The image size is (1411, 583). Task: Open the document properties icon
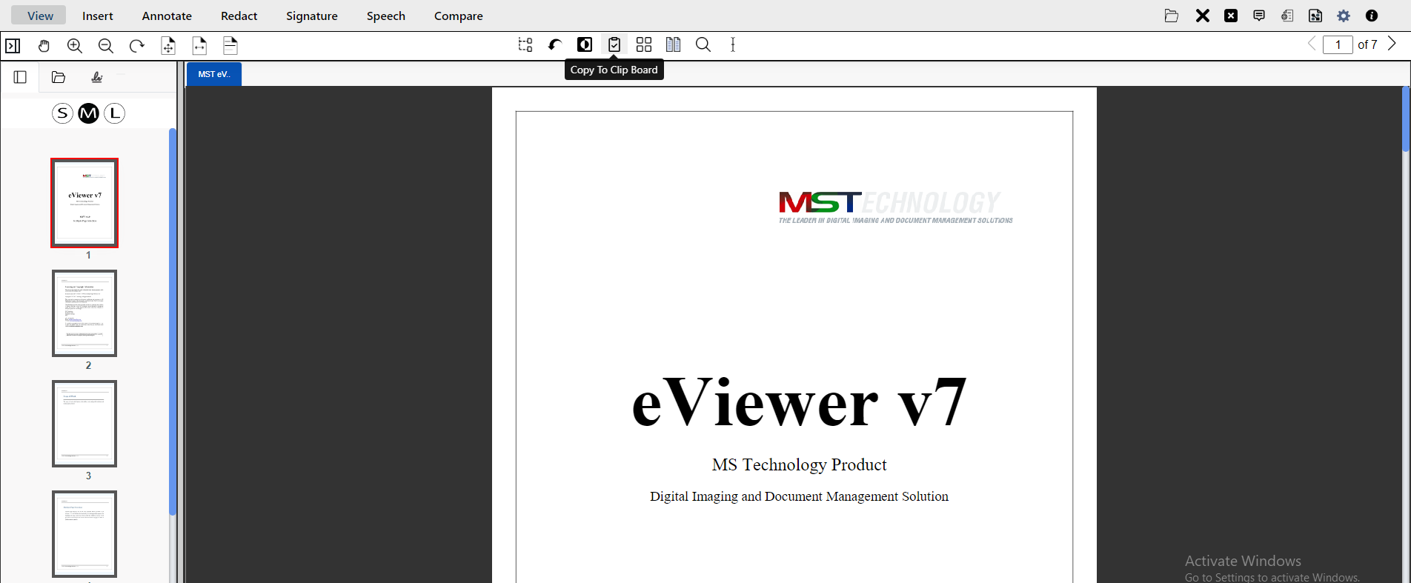pos(1287,16)
